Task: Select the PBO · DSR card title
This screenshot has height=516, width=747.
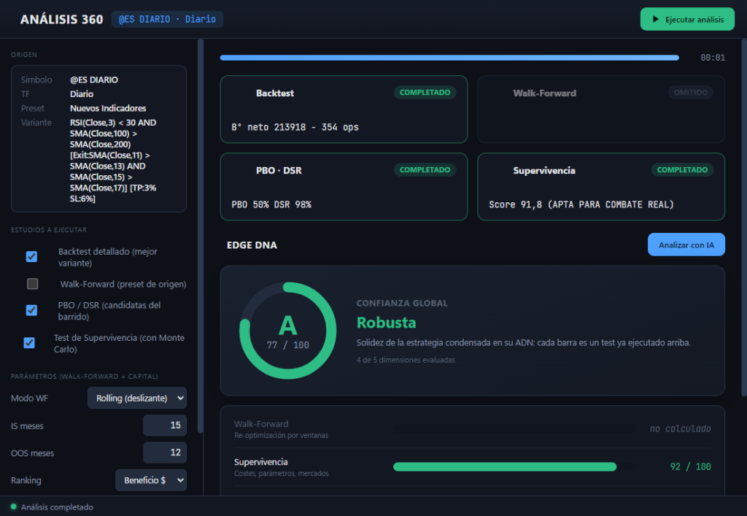Action: (279, 171)
